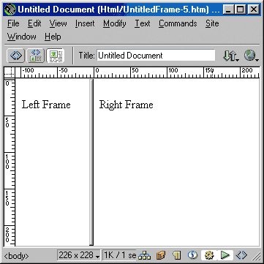Screen dimensions: 264x264
Task: Open the HTML Styles launcher icon
Action: (177, 255)
